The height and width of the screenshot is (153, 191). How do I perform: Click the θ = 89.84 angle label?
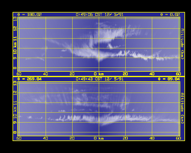tap(169, 79)
